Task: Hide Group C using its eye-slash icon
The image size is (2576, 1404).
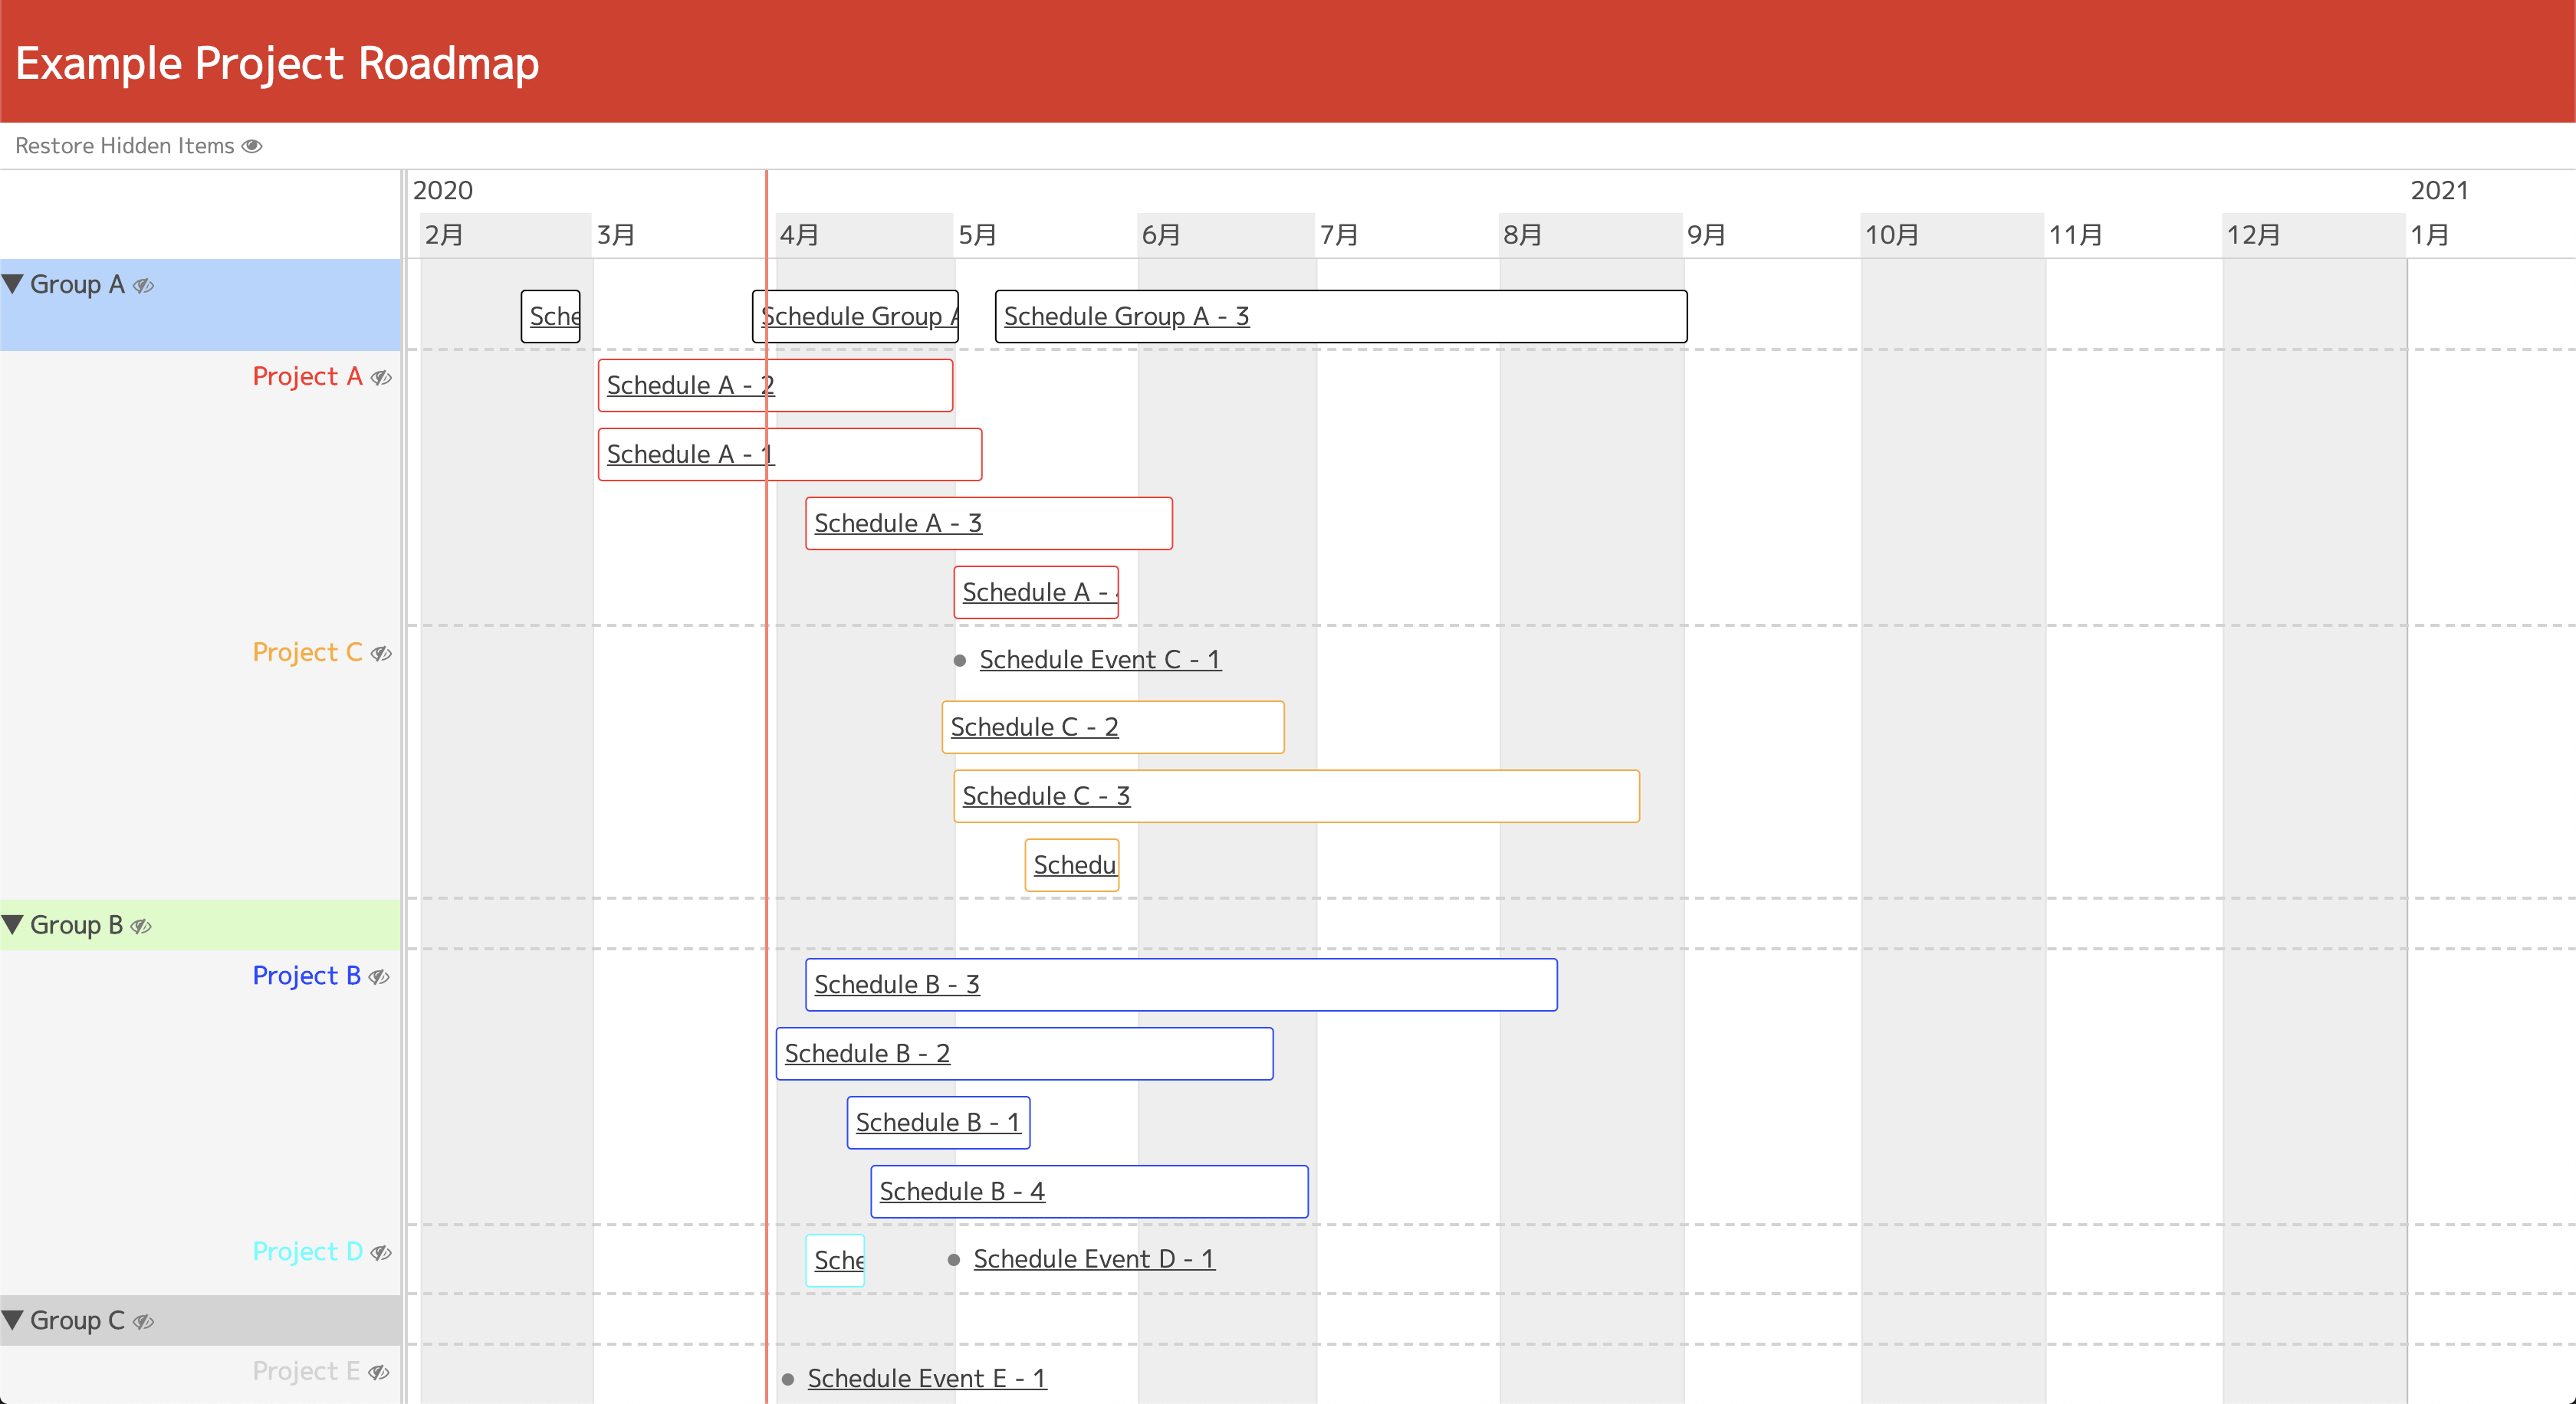Action: 144,1322
